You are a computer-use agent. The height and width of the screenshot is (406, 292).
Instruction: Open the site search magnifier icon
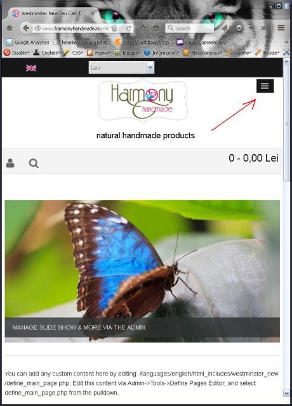(34, 164)
